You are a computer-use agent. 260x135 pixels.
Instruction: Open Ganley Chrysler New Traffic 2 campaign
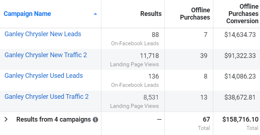click(x=46, y=55)
